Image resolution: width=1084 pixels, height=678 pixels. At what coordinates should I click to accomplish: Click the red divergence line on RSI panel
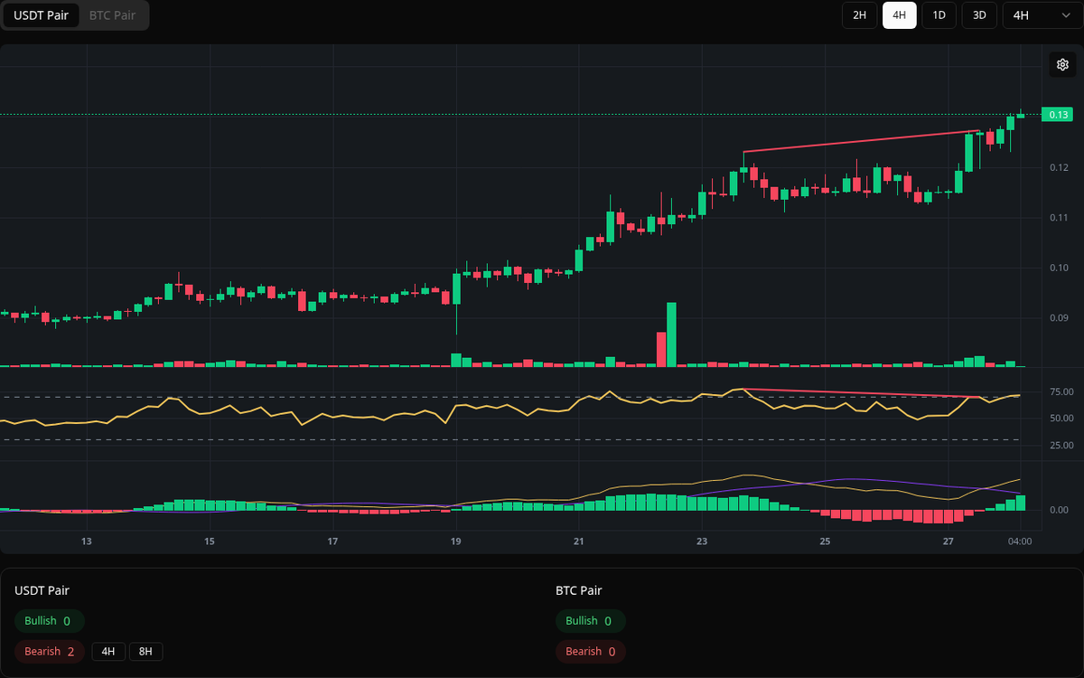tap(862, 393)
